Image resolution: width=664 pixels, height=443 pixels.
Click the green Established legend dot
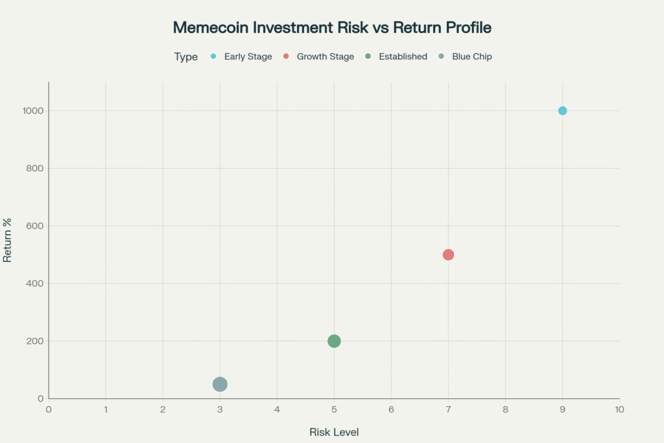pyautogui.click(x=368, y=56)
